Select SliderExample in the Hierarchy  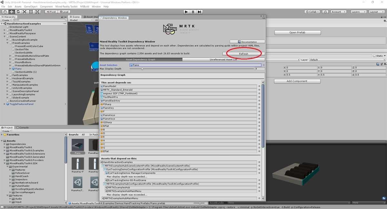click(x=21, y=98)
